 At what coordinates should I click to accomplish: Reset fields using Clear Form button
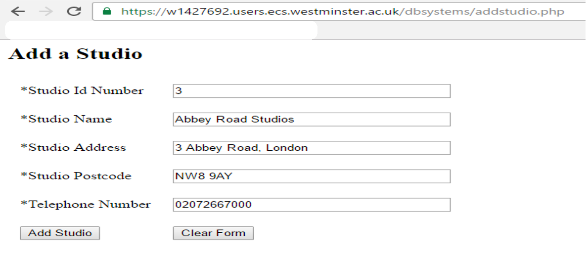click(x=213, y=233)
